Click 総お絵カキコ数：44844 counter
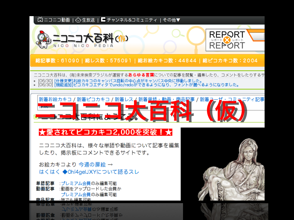The height and width of the screenshot is (220, 294). [167, 60]
